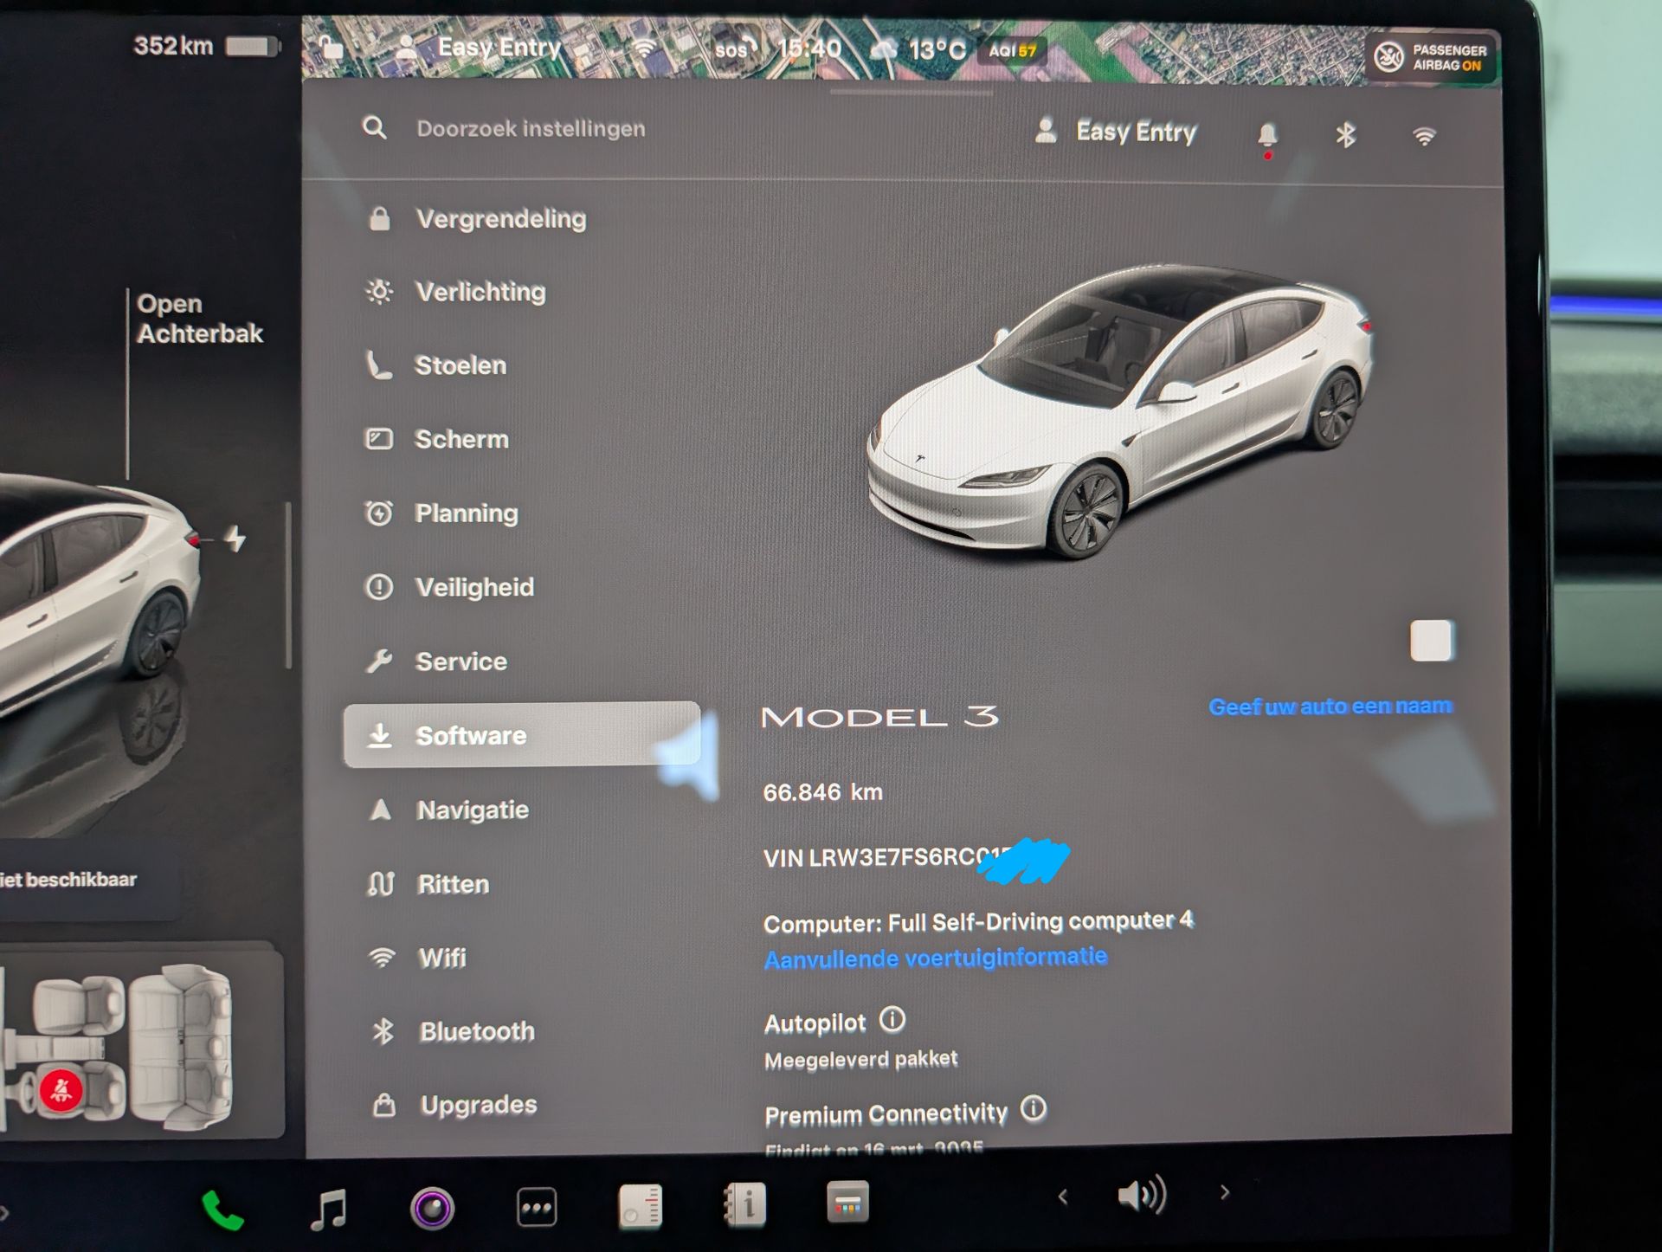1662x1252 pixels.
Task: Tap the Passenger Airbag On indicator
Action: [1431, 57]
